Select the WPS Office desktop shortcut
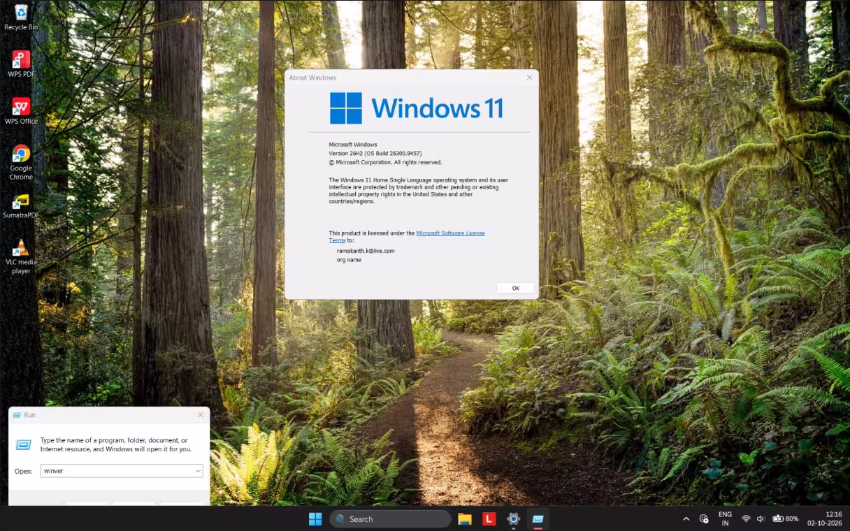850x531 pixels. (21, 110)
